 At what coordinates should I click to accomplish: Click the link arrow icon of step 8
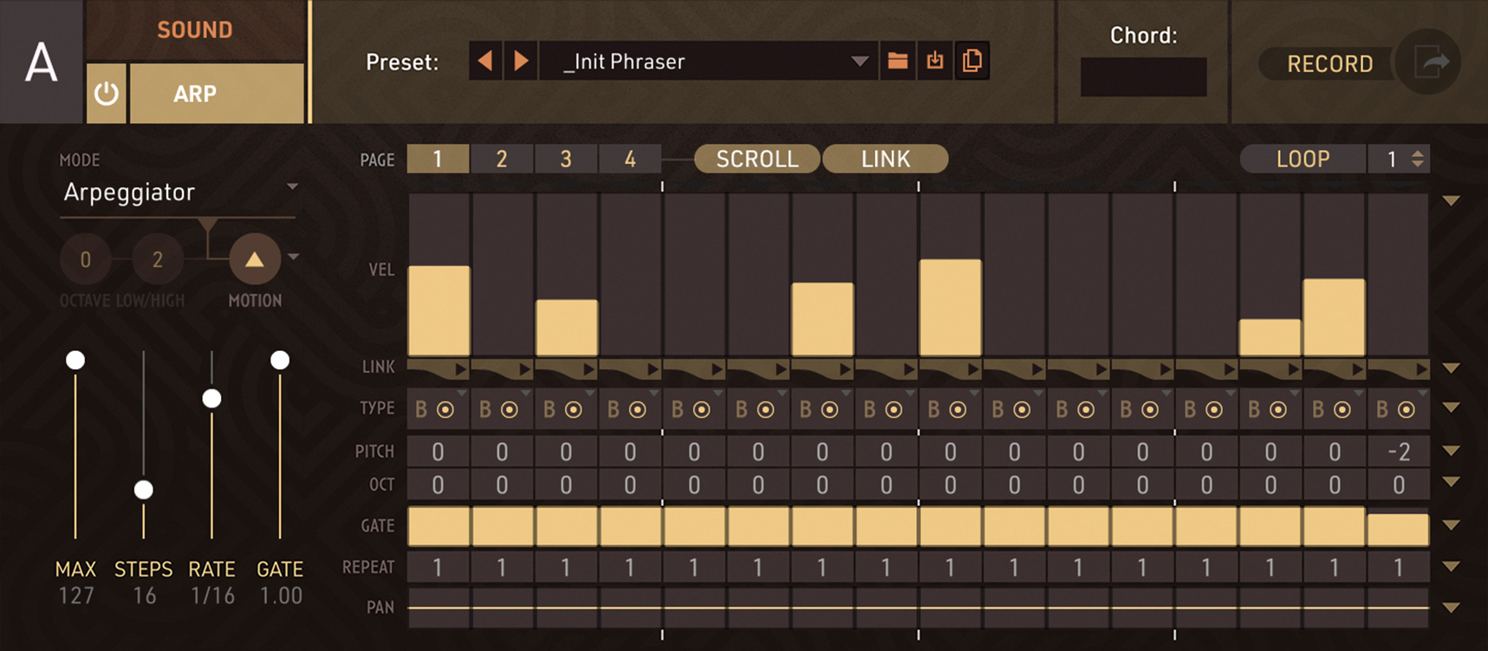[908, 369]
